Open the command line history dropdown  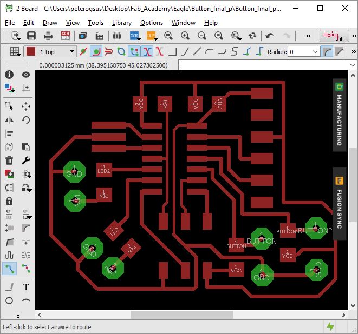[x=353, y=65]
